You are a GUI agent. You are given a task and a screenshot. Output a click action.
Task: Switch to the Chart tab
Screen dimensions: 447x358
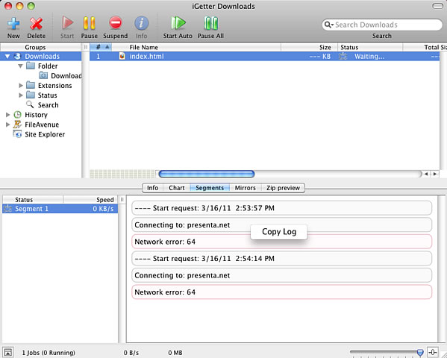177,188
